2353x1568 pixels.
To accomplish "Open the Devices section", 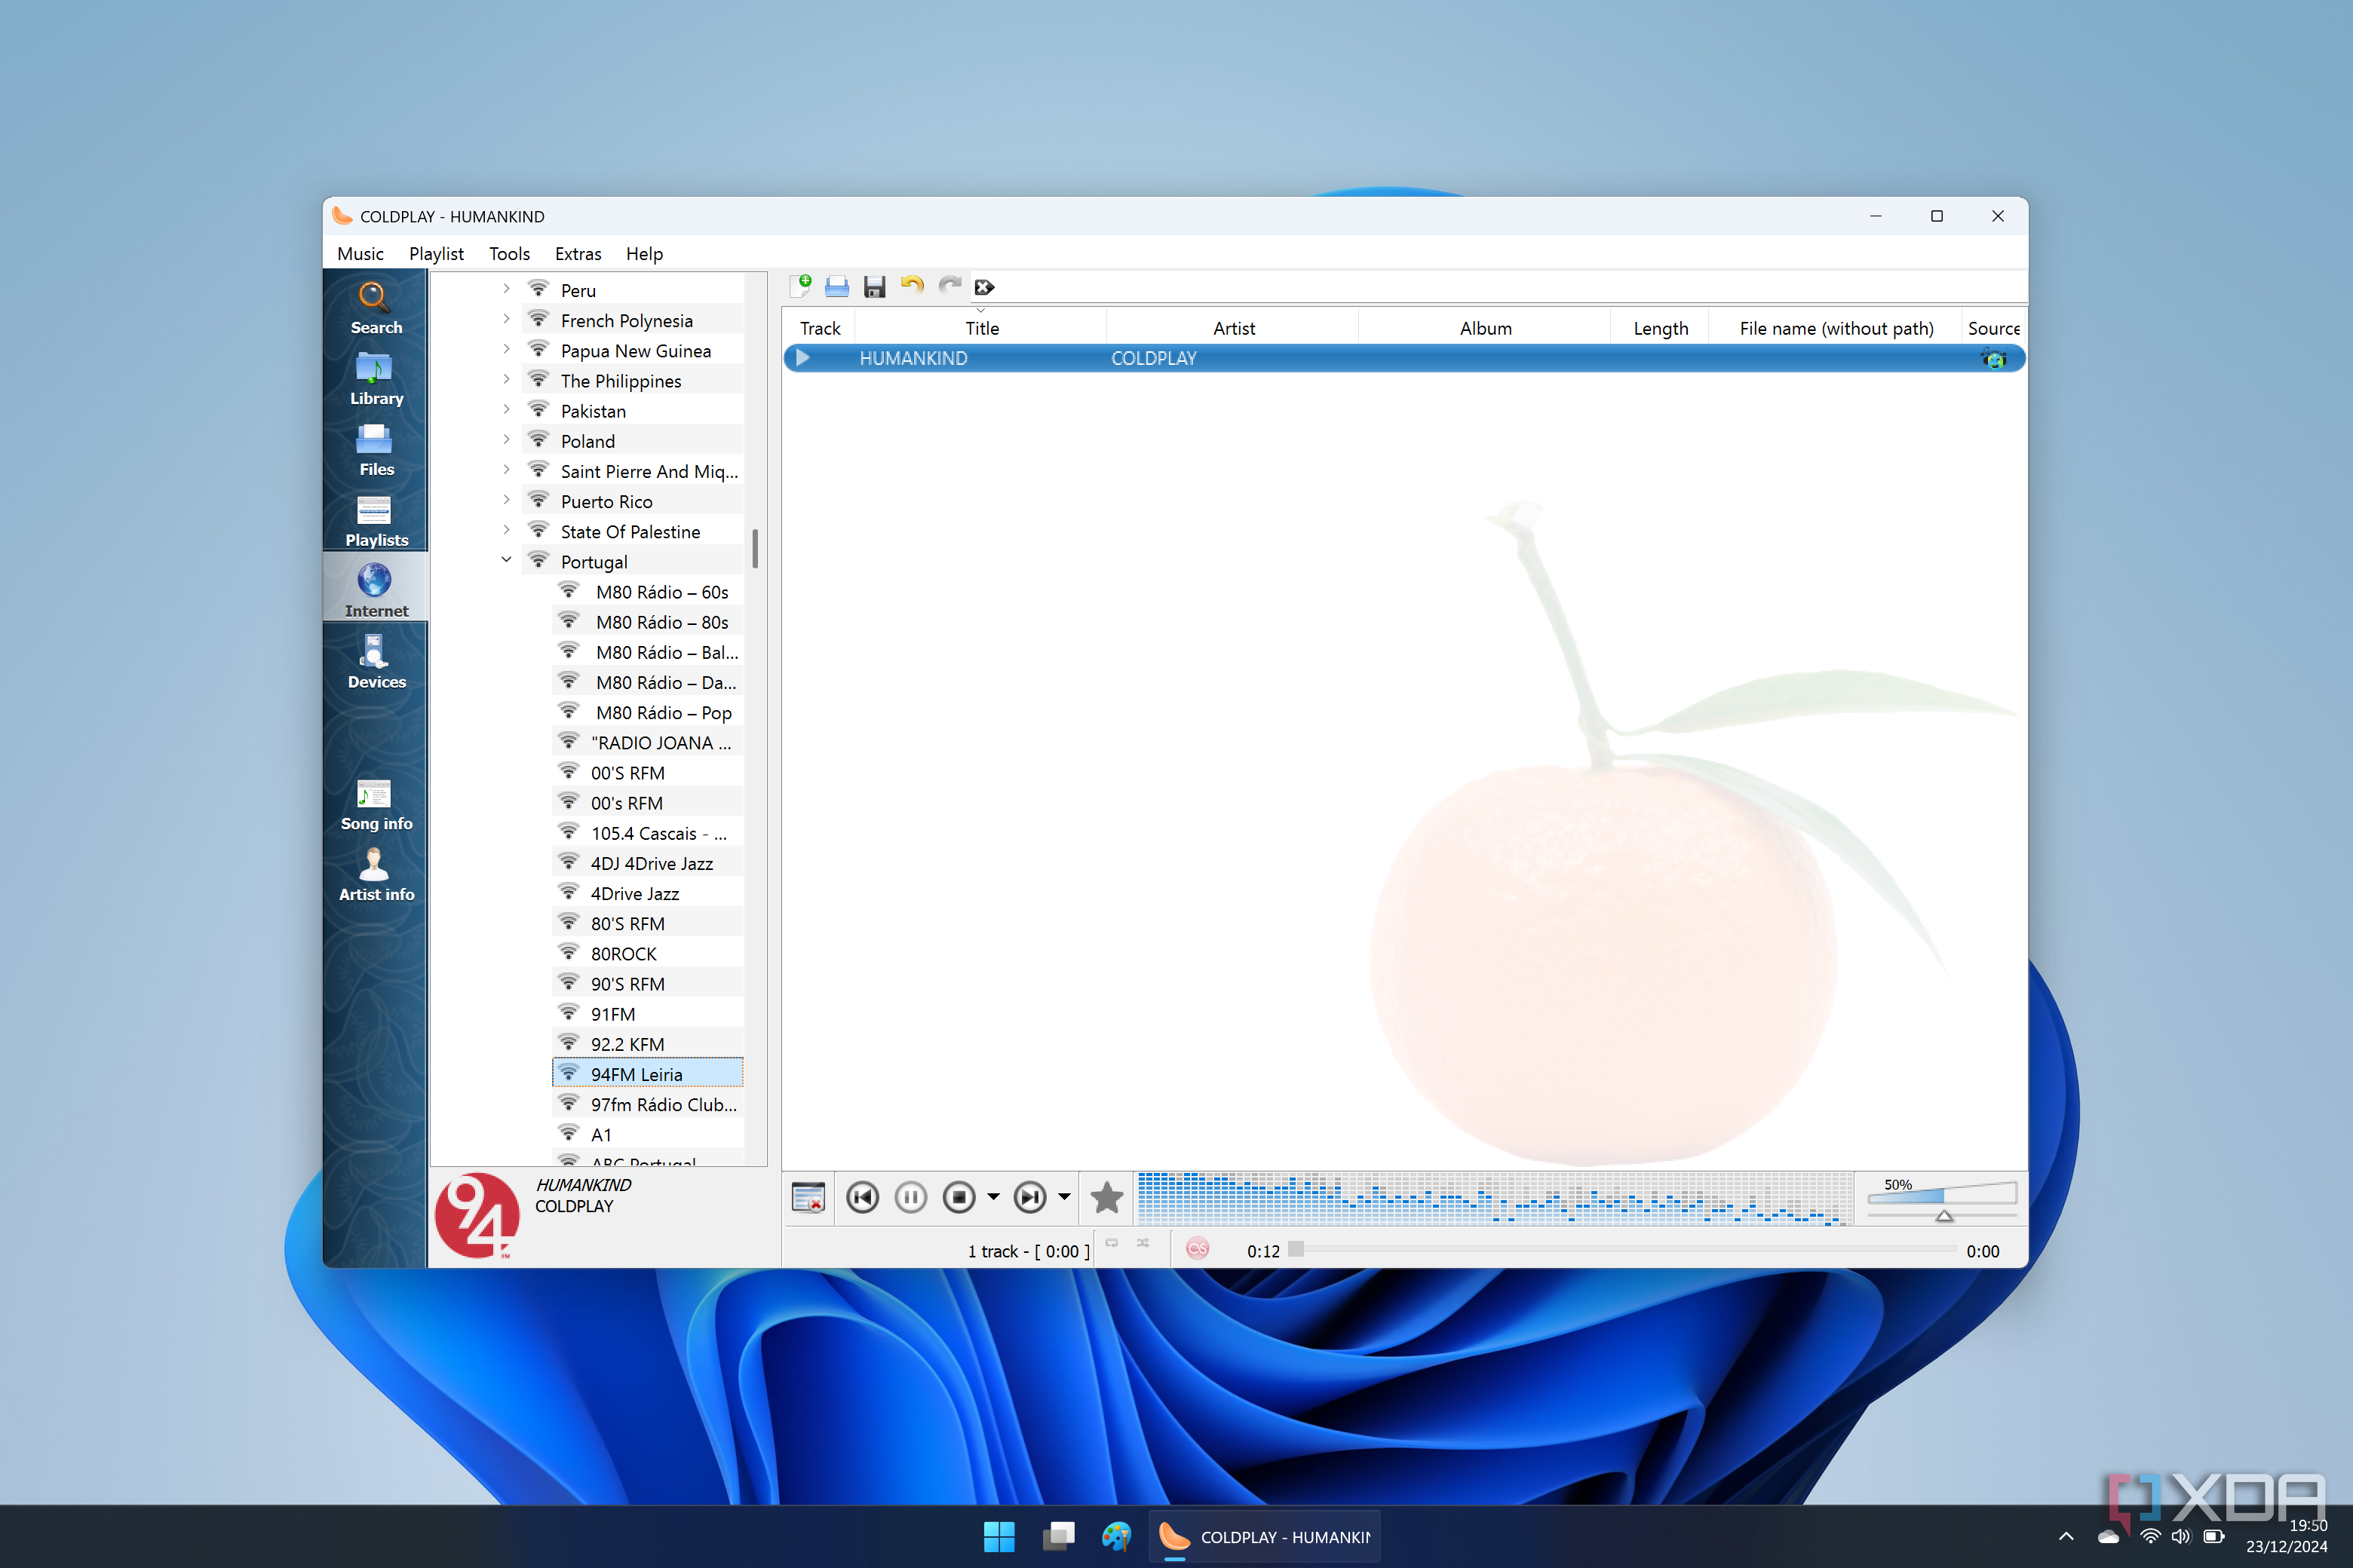I will (x=375, y=662).
